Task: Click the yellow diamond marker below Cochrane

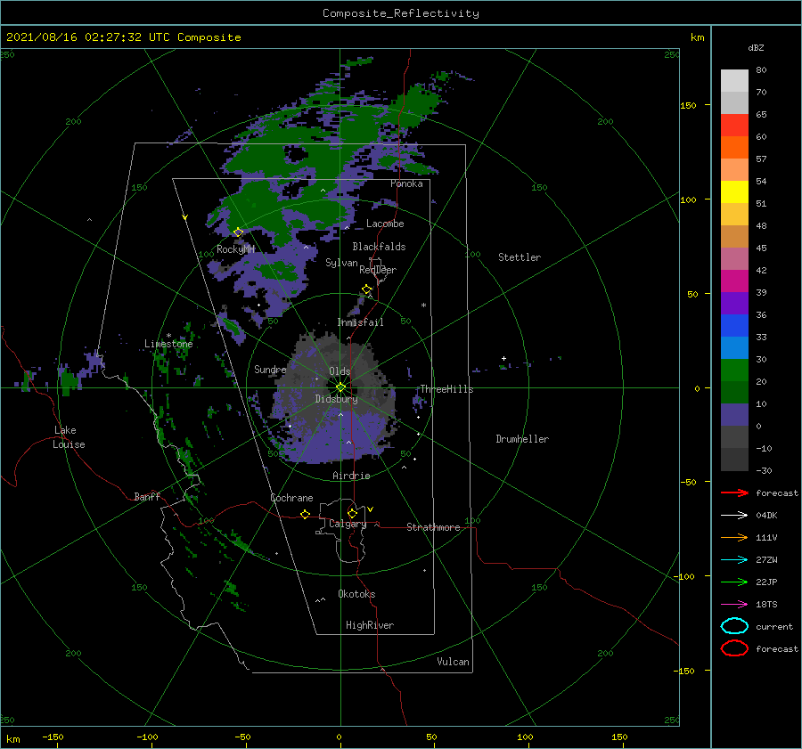Action: pos(305,514)
